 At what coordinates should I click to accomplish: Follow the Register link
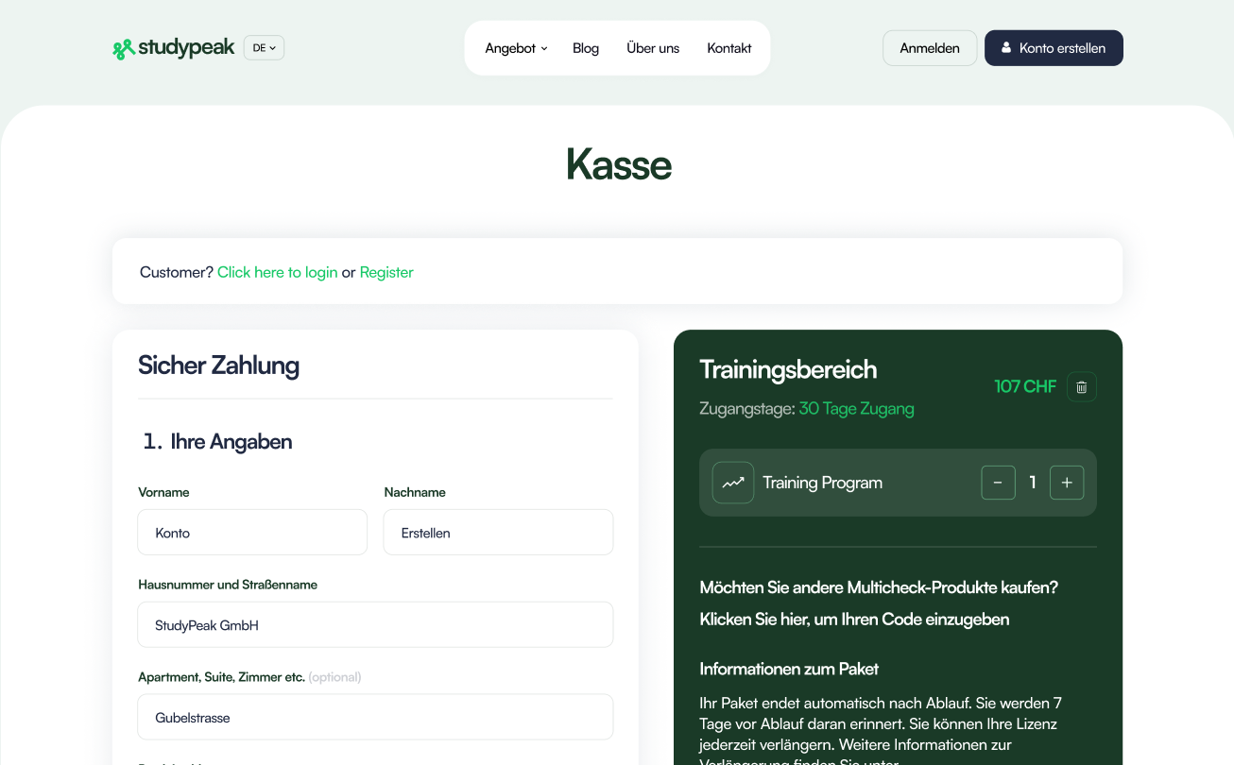coord(386,272)
